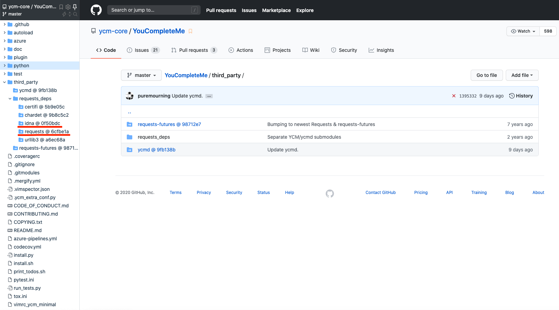Click the 598 watchers count
Screen dimensions: 559x310
click(548, 31)
